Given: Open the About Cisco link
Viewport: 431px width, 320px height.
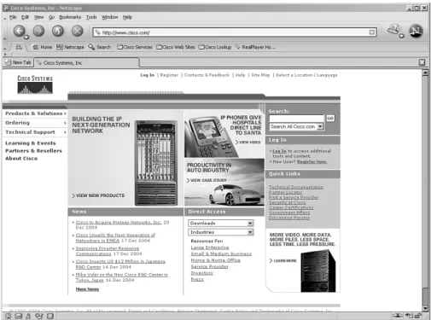Looking at the screenshot, I should pyautogui.click(x=21, y=159).
